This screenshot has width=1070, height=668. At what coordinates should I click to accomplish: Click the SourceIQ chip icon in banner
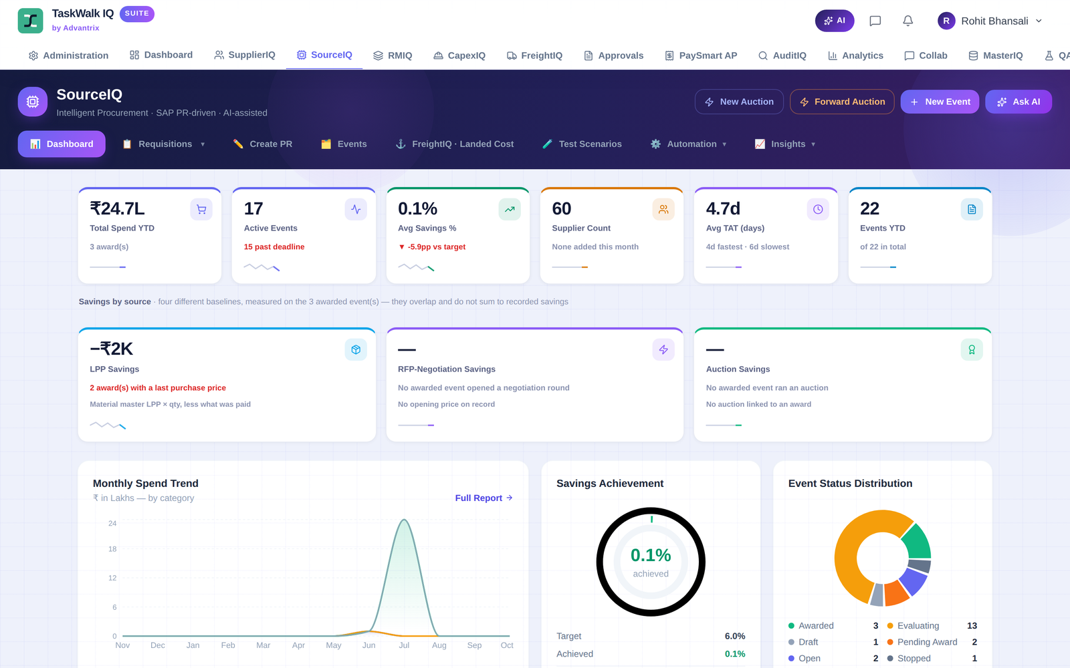click(33, 102)
